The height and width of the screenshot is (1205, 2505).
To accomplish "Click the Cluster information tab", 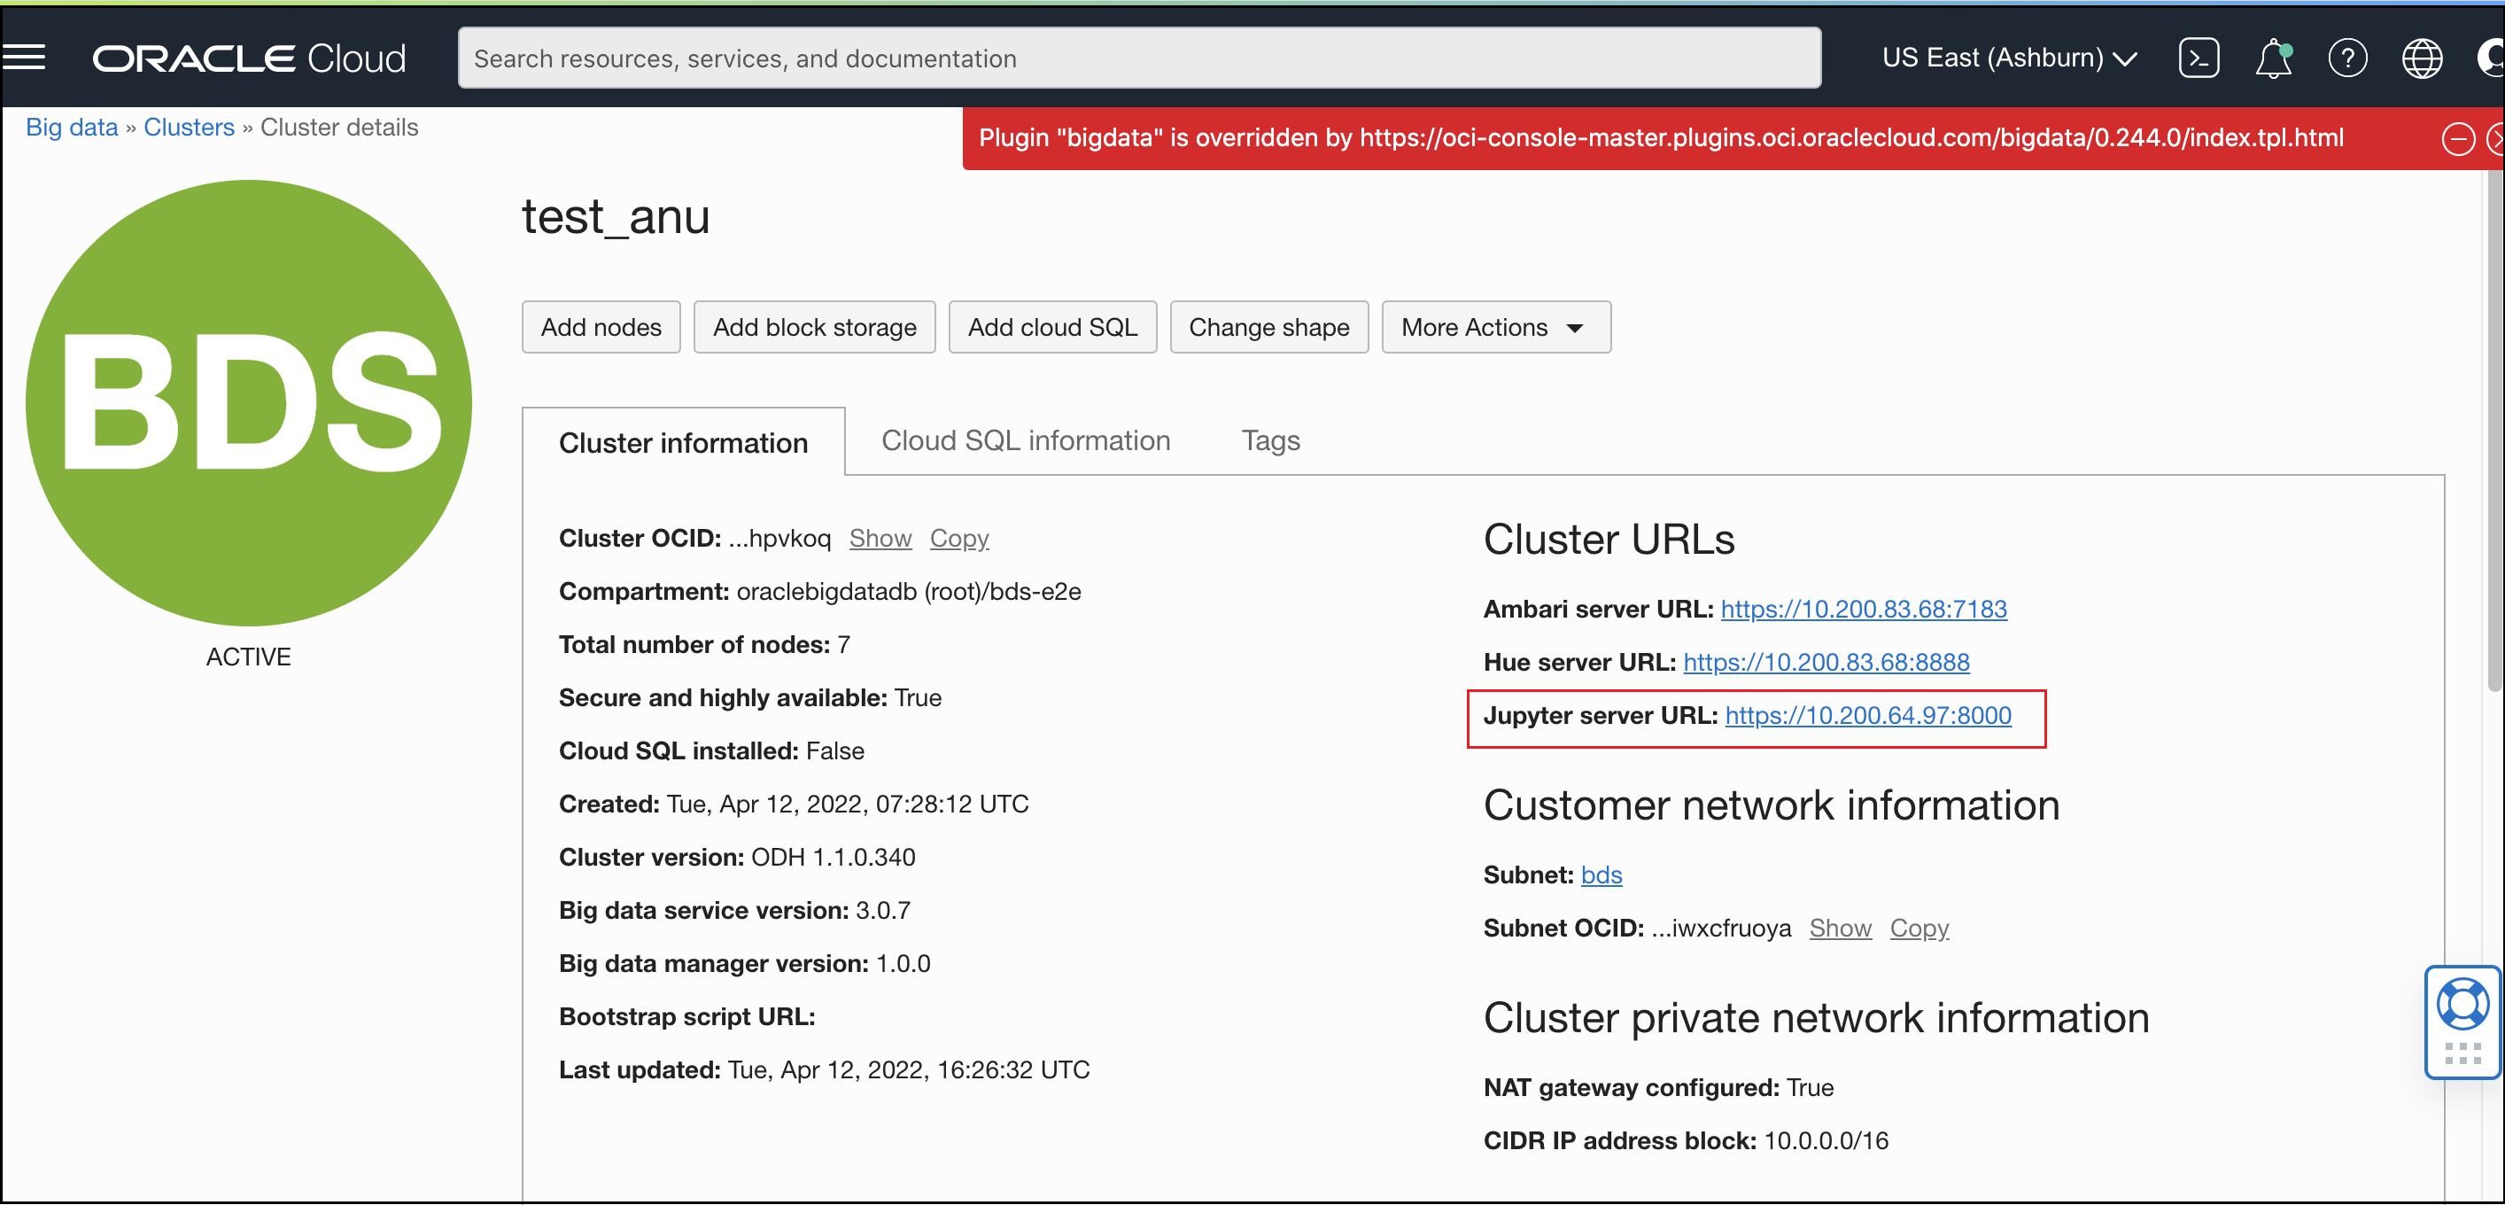I will [x=684, y=441].
